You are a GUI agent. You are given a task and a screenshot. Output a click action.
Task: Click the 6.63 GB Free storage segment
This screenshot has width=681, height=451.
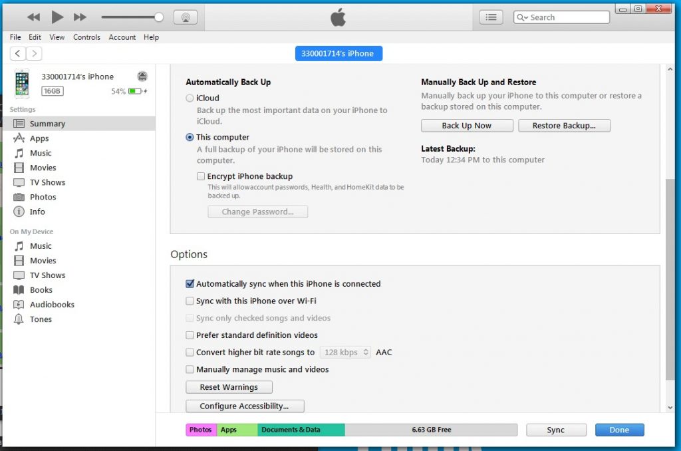coord(431,430)
